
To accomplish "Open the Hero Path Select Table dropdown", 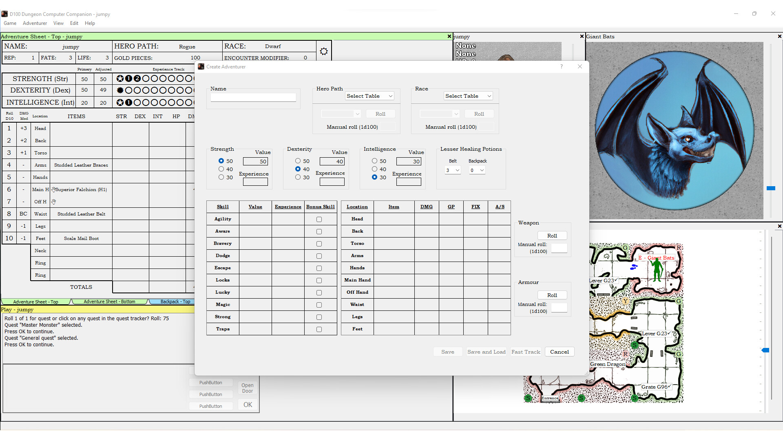I will (369, 96).
